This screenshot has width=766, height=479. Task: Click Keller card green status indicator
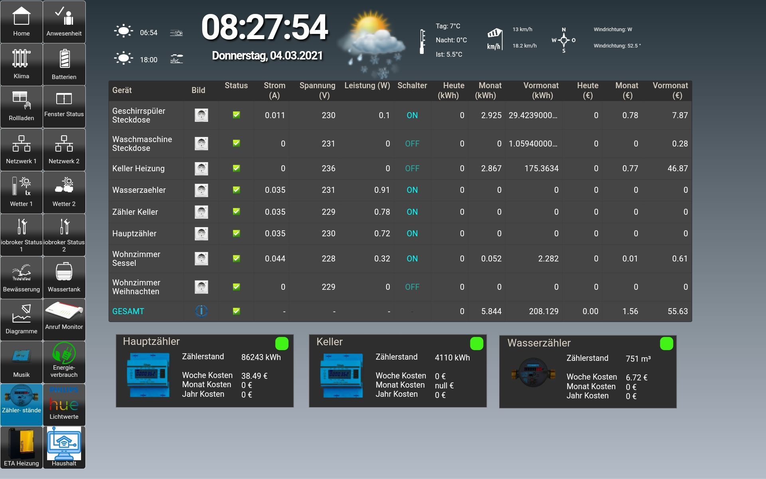click(476, 343)
